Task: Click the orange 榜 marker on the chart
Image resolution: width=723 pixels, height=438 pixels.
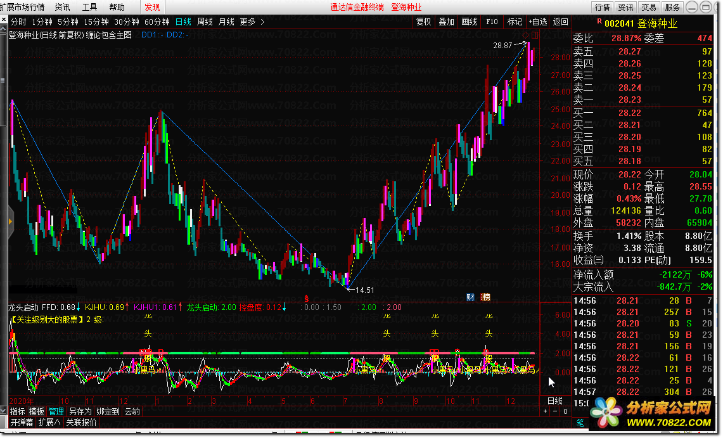Action: [485, 297]
